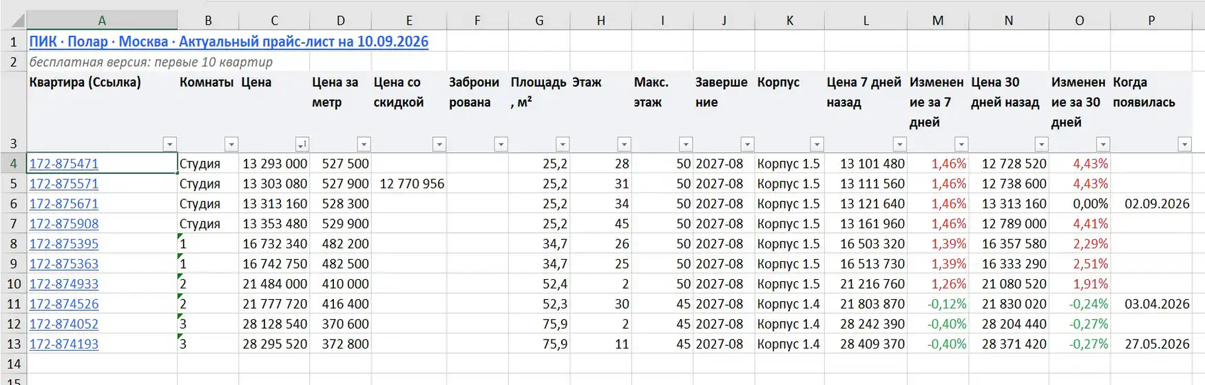Open filter dropdown for Изменение за 7 дней

point(961,144)
